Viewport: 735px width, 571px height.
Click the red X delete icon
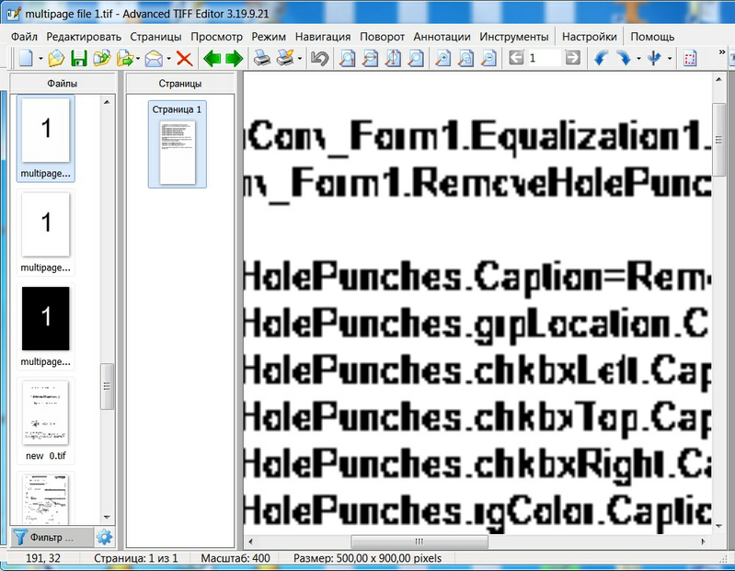[184, 59]
